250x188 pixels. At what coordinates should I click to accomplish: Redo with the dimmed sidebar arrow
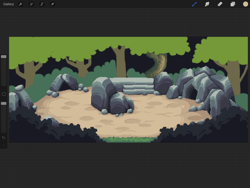[x=4, y=145]
